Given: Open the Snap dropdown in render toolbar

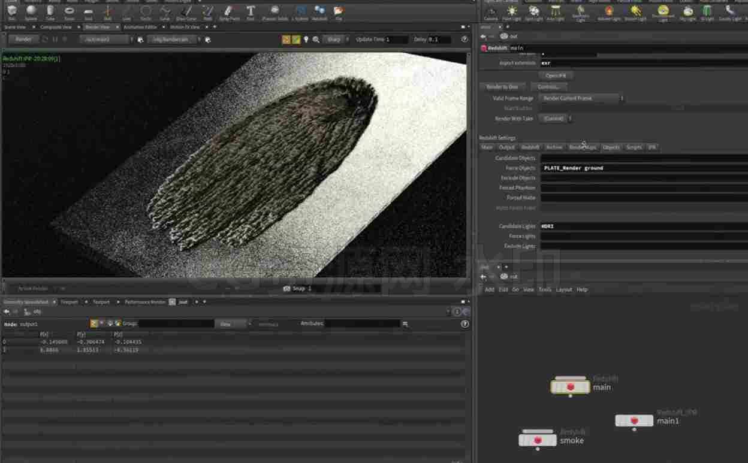Looking at the screenshot, I should [x=335, y=40].
